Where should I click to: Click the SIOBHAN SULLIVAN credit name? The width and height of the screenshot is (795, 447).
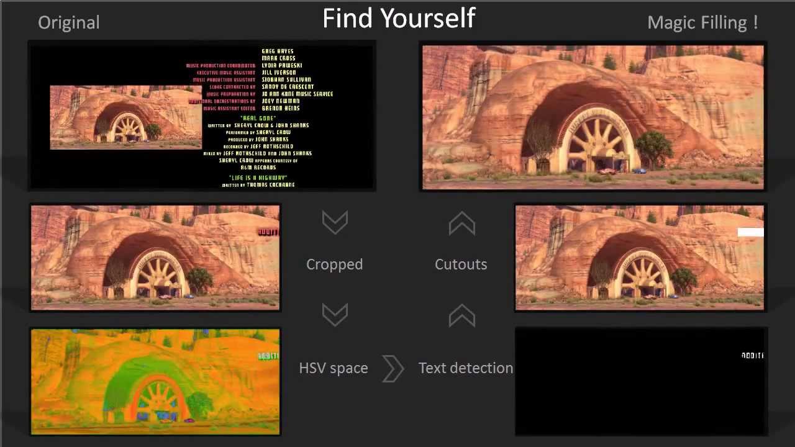[x=286, y=79]
